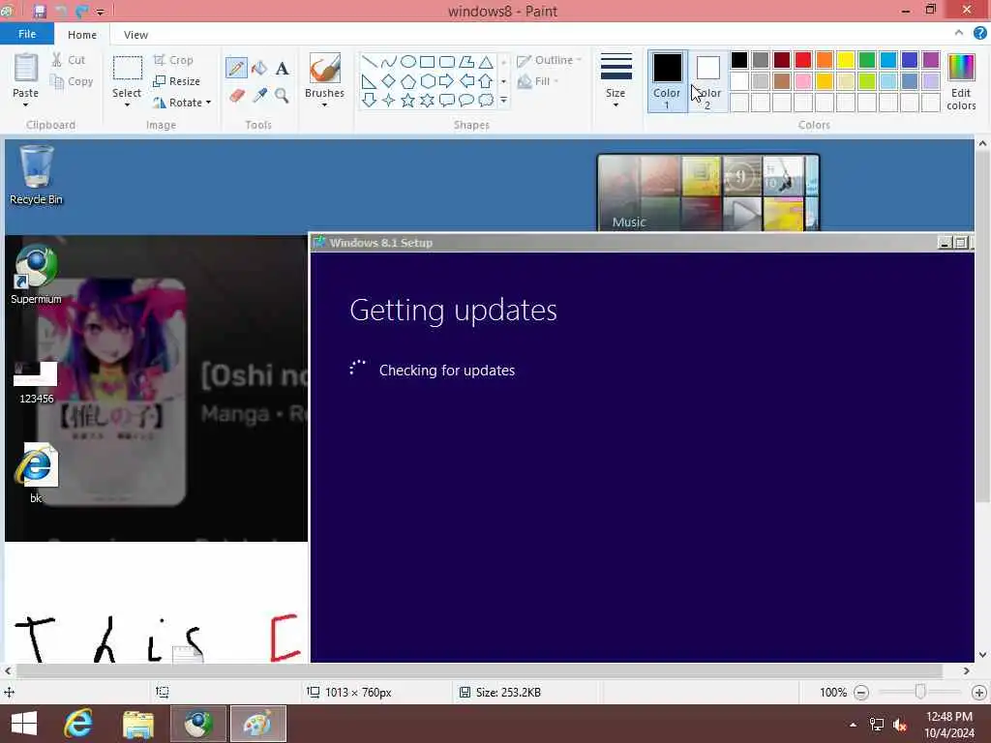Click the rectangular Select tool
Viewport: 991px width, 743px height.
pyautogui.click(x=127, y=68)
